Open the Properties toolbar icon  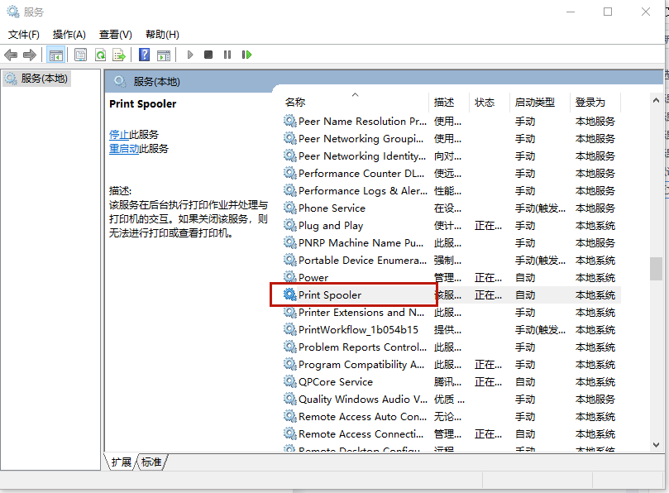coord(81,55)
